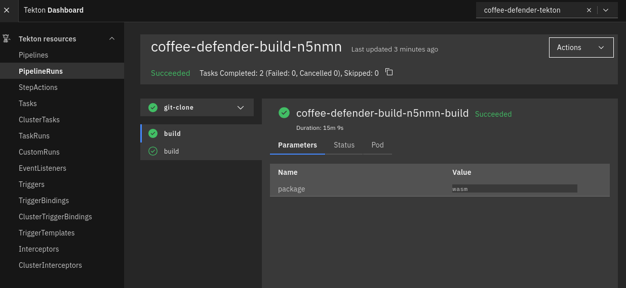Switch to the Parameters tab
The width and height of the screenshot is (626, 288).
click(297, 145)
